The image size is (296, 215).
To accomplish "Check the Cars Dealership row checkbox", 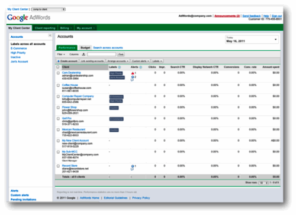I will click(x=58, y=73).
